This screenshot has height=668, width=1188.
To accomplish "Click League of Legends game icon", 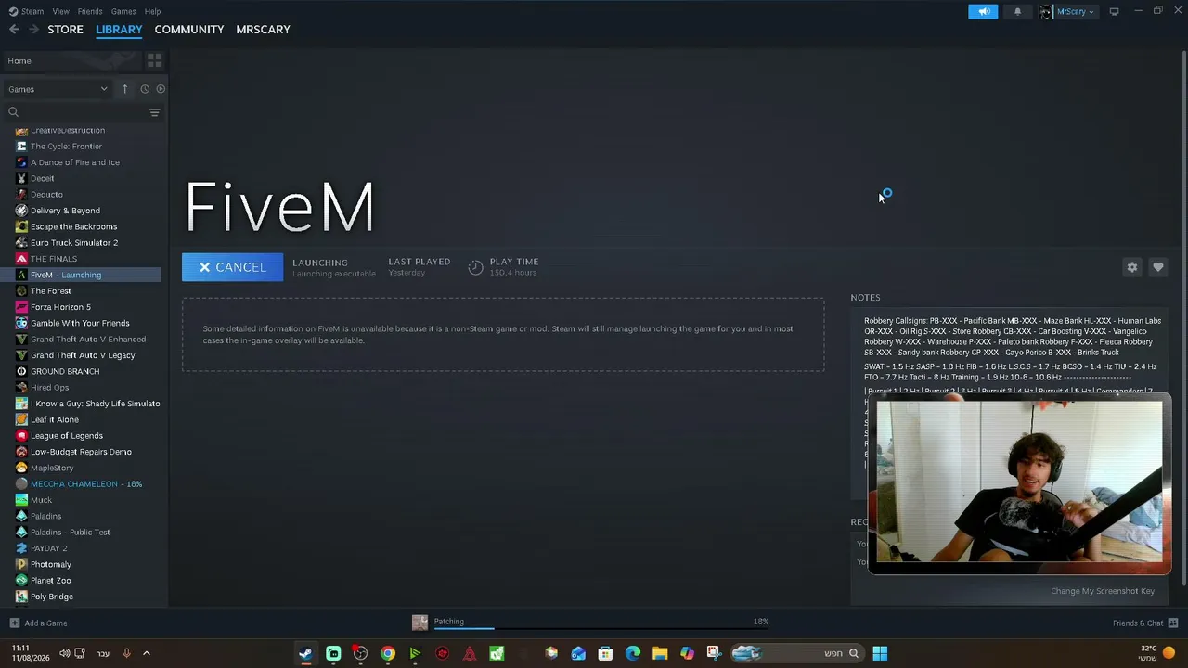I will coord(21,436).
